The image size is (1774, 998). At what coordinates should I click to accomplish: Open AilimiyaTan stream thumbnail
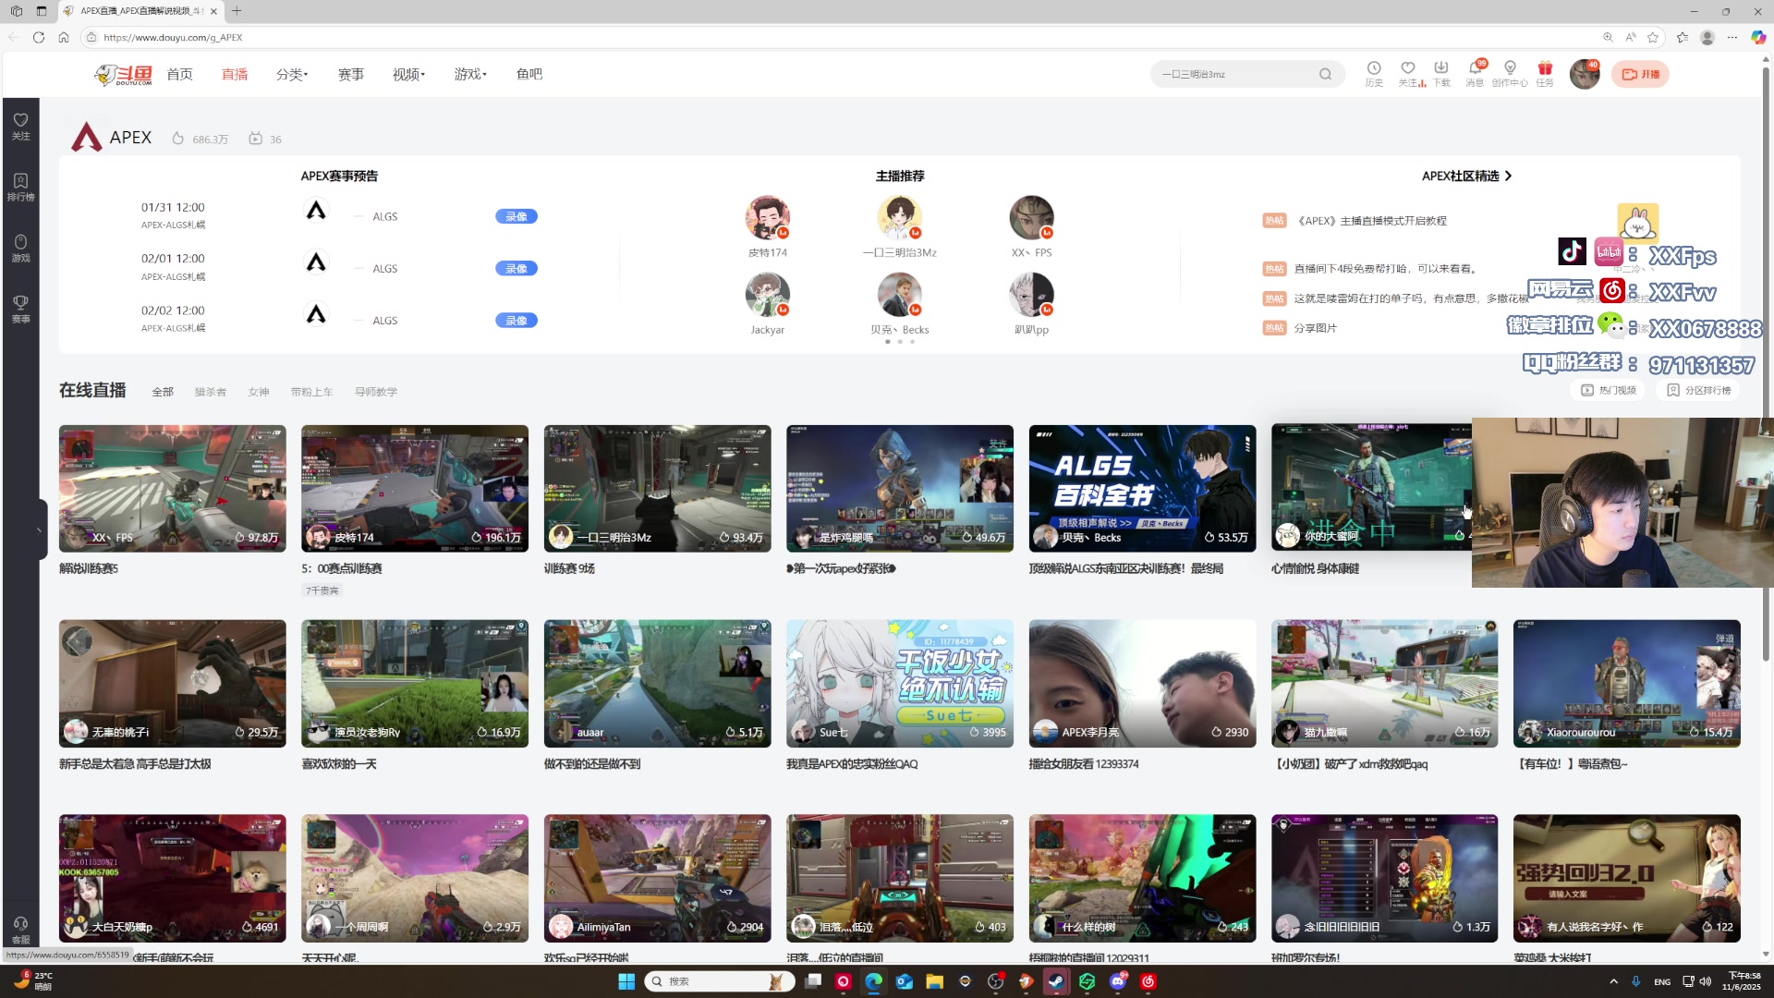click(657, 878)
